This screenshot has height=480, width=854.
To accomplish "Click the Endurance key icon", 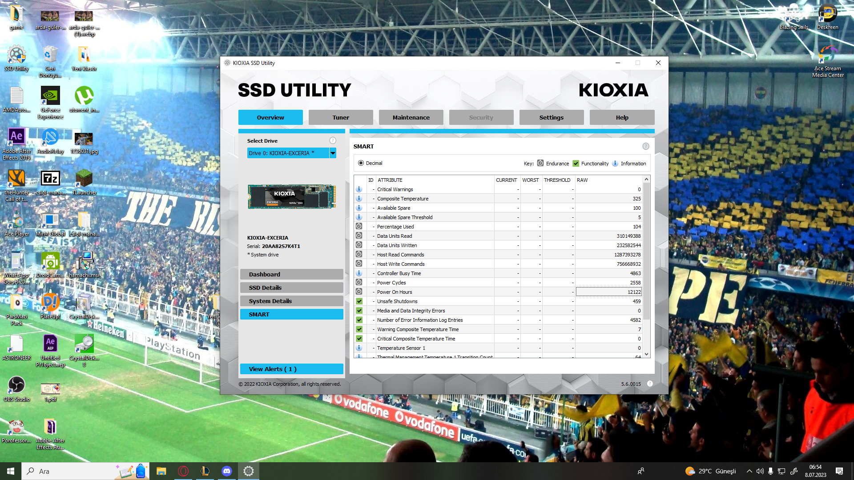I will tap(540, 163).
